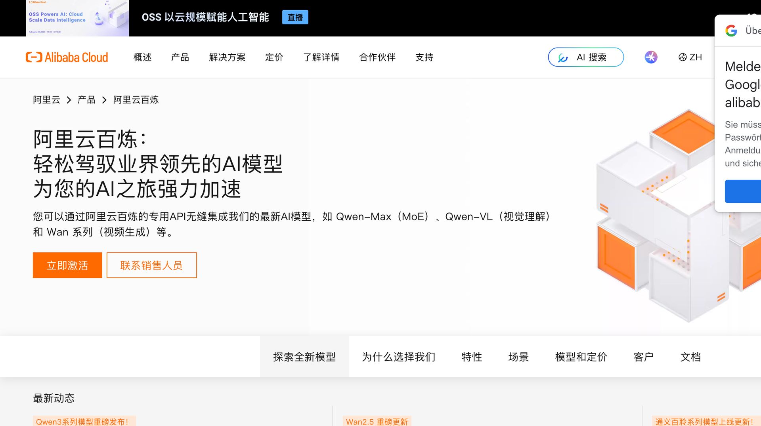Image resolution: width=761 pixels, height=426 pixels.
Task: Click the 直播 live badge
Action: [x=295, y=17]
